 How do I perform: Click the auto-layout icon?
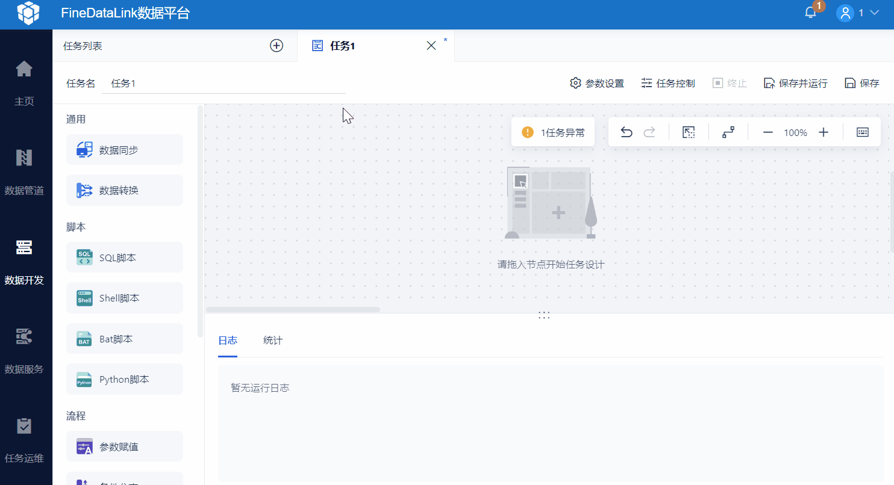(728, 132)
